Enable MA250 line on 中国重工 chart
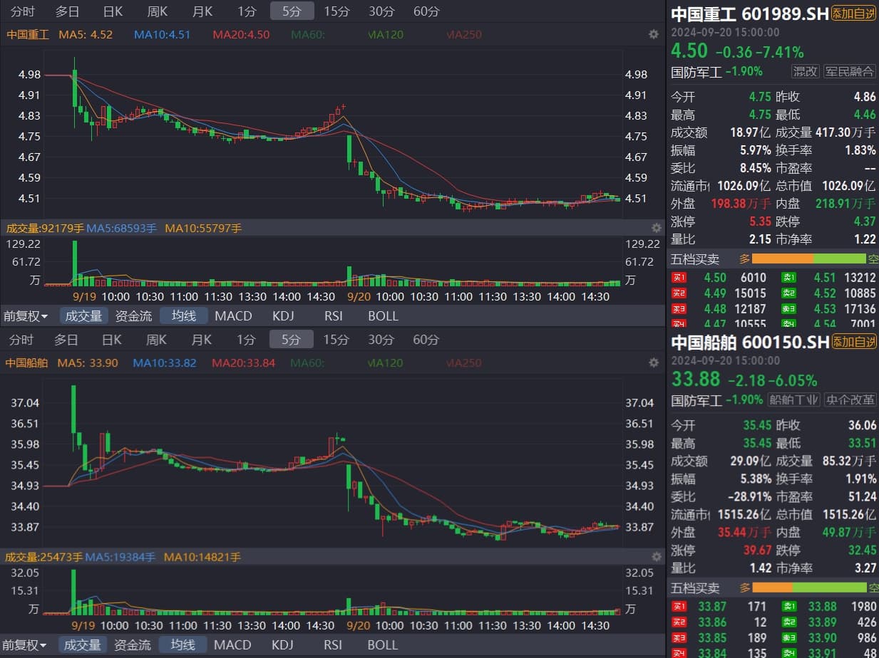This screenshot has height=658, width=879. pyautogui.click(x=463, y=34)
